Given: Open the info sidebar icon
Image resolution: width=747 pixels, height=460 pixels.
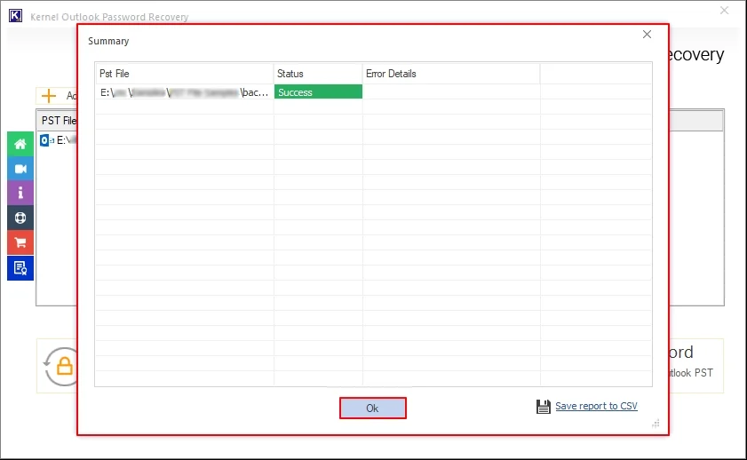Looking at the screenshot, I should pyautogui.click(x=20, y=193).
